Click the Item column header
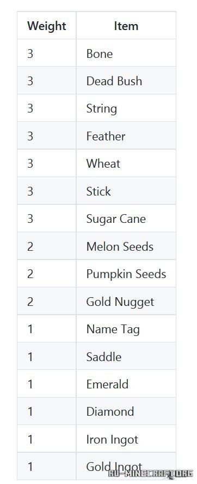Screen dimensions: 197x484 point(126,26)
